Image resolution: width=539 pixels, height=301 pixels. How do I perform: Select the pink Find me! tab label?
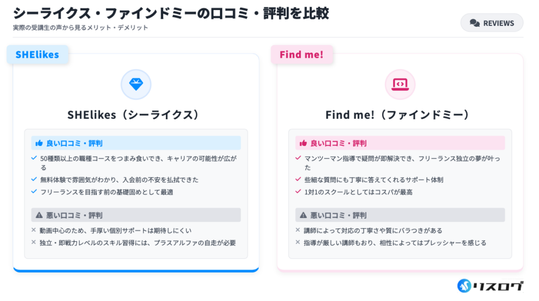point(302,55)
